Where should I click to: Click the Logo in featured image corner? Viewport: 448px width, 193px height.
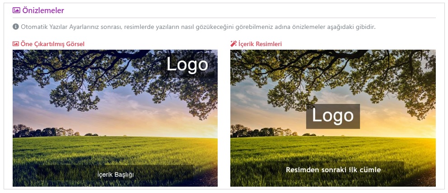[x=187, y=65]
